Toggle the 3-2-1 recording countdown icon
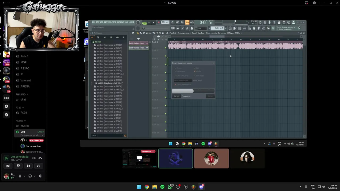 tap(182, 22)
